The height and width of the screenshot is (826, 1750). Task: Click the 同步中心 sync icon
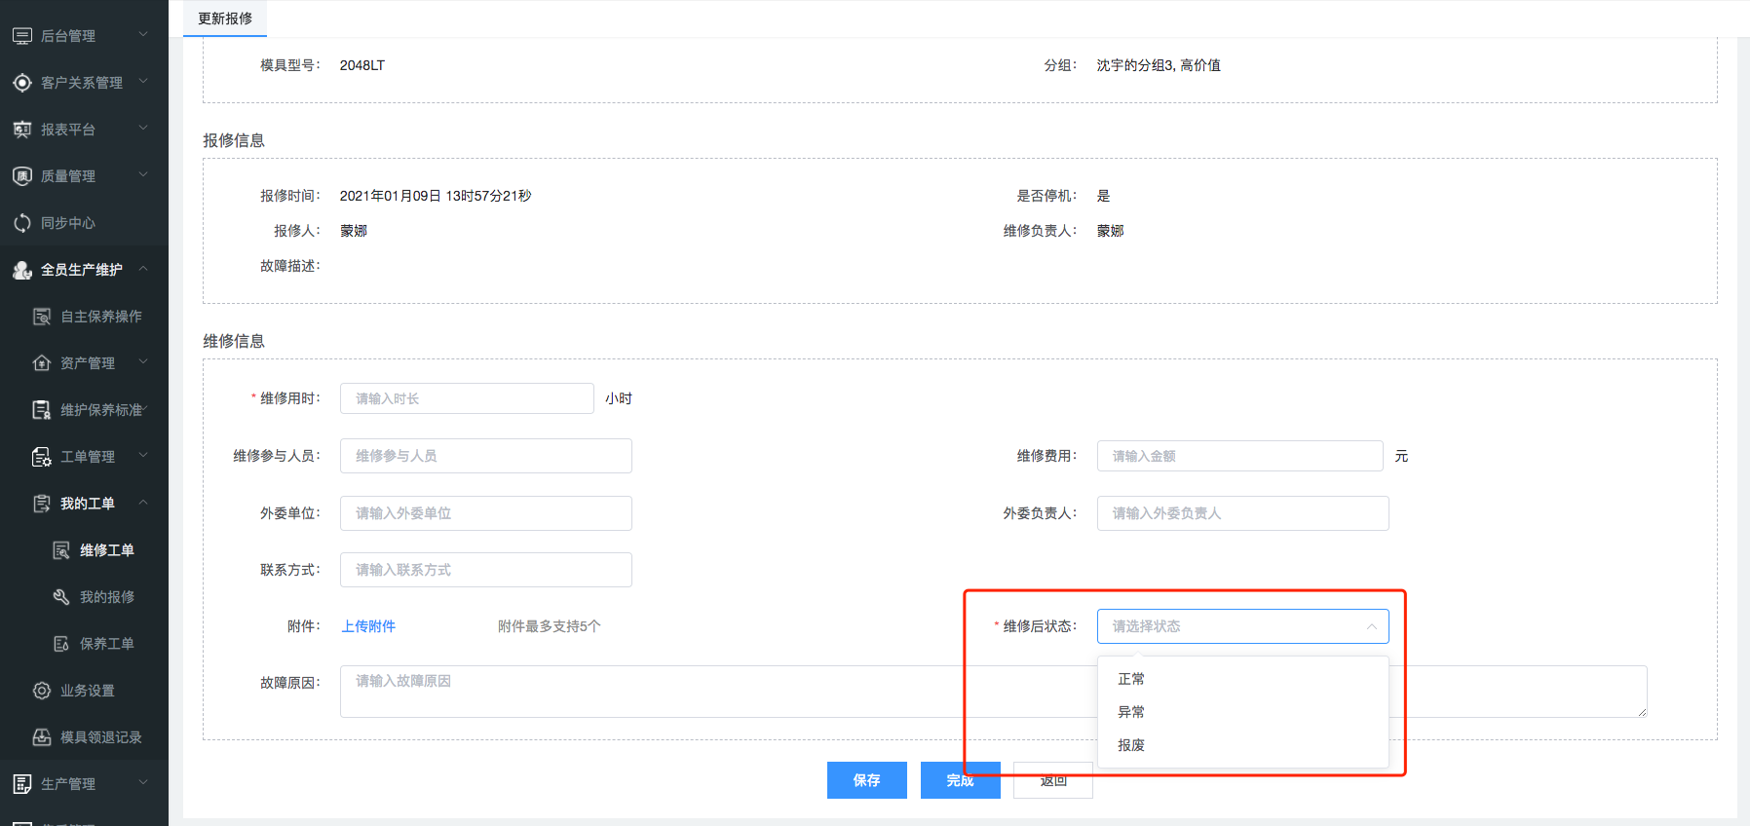click(x=22, y=223)
